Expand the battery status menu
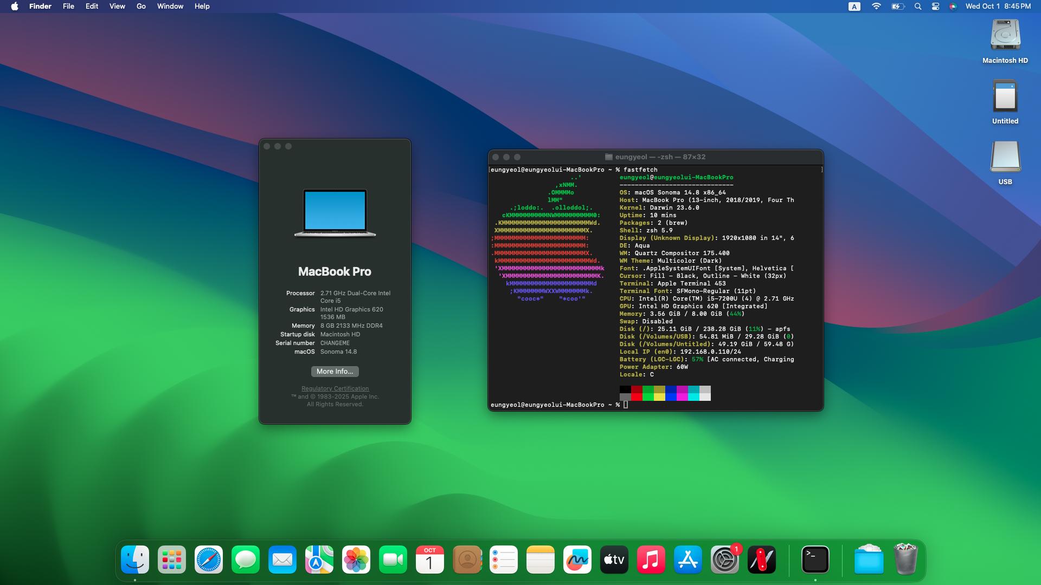 [x=898, y=6]
